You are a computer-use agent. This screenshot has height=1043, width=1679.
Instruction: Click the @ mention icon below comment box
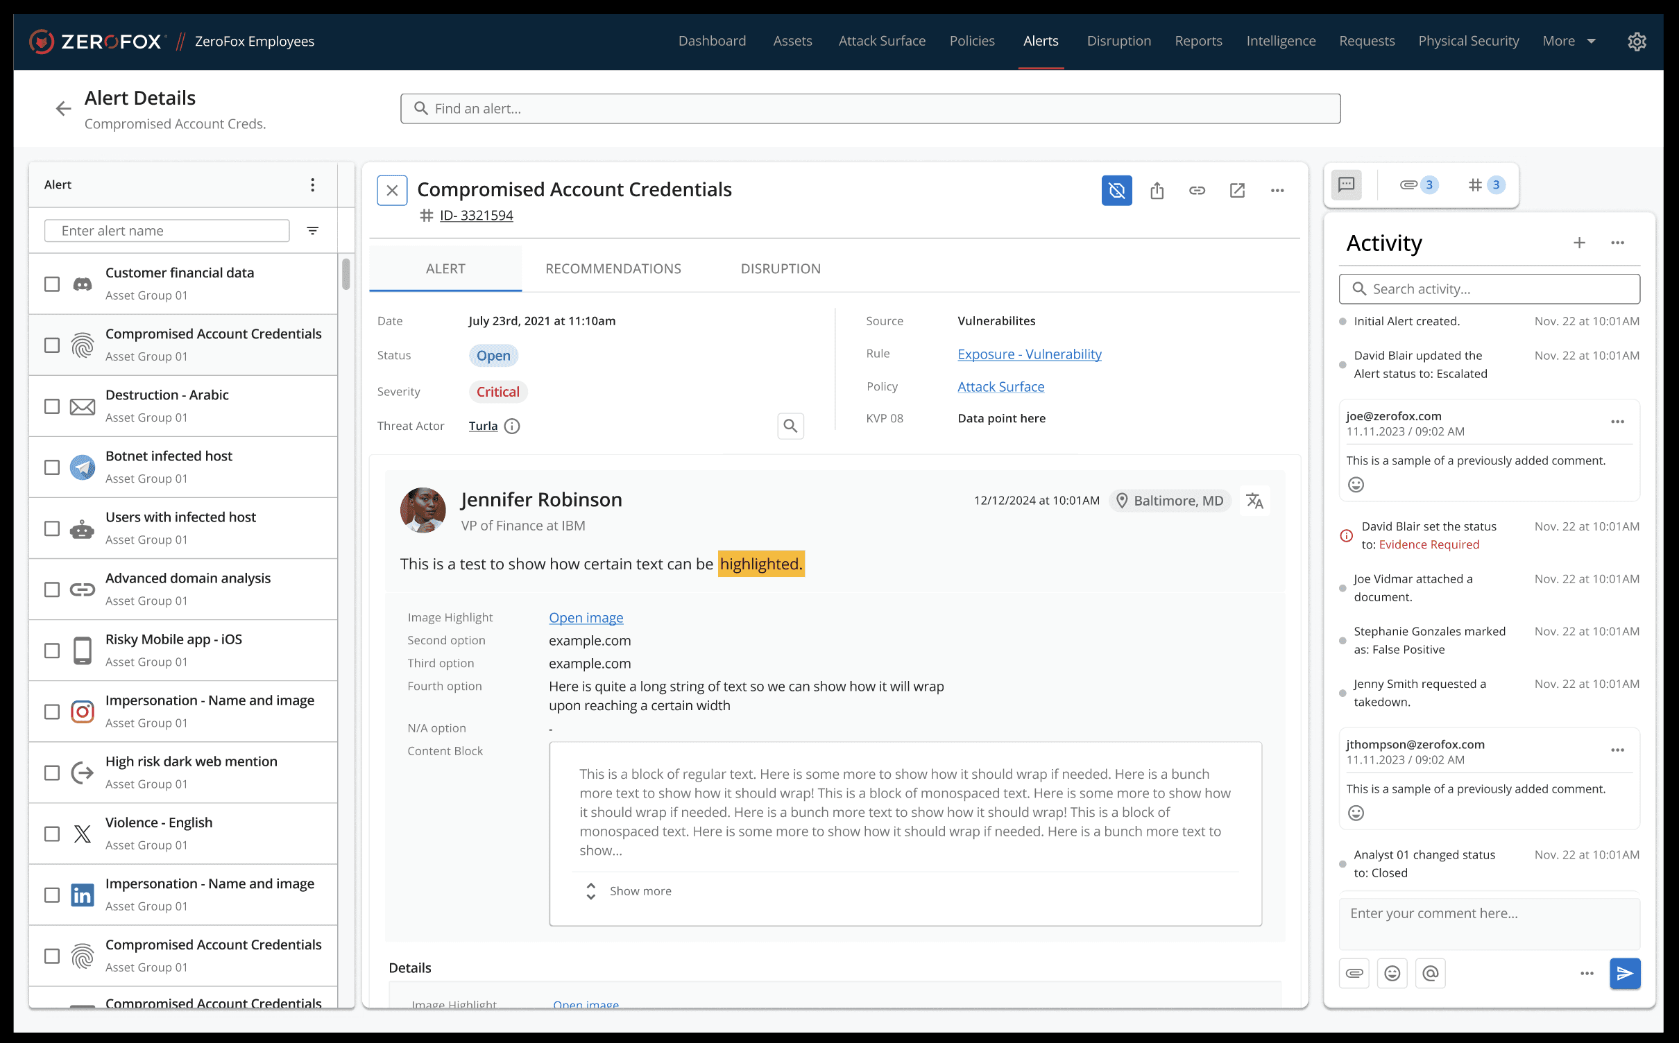(x=1430, y=973)
